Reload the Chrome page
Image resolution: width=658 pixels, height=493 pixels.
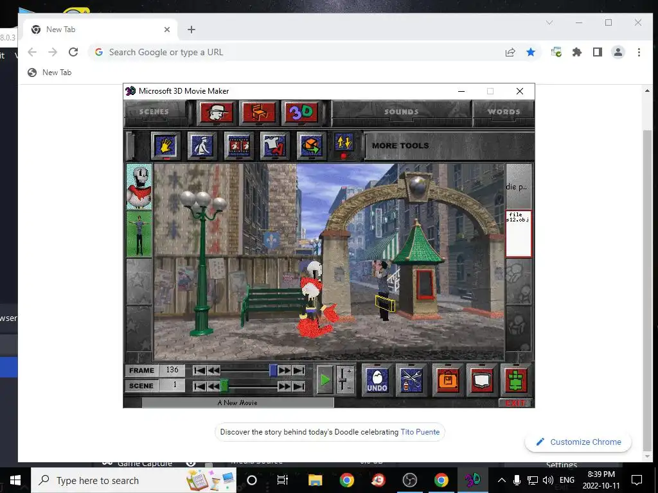tap(73, 52)
